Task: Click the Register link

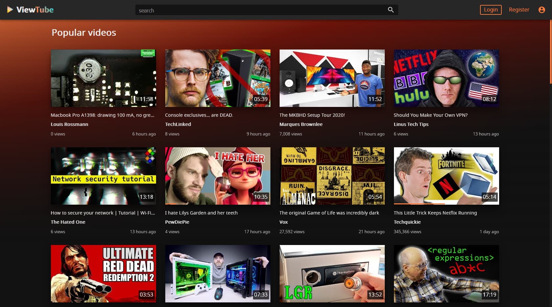Action: [519, 10]
